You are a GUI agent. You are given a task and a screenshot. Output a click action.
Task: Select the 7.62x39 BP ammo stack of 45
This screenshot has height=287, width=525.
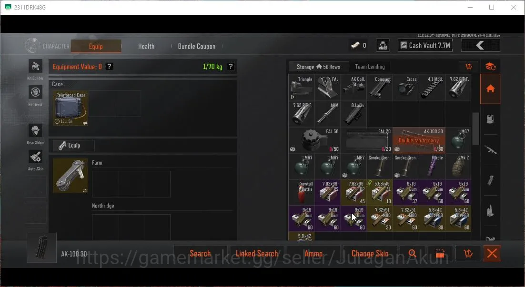353,192
